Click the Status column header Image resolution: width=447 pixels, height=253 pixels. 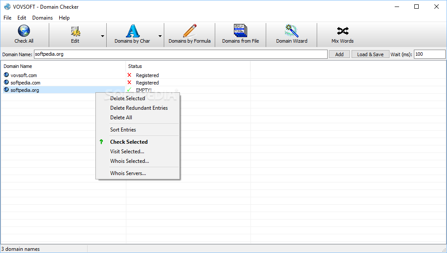pyautogui.click(x=188, y=66)
